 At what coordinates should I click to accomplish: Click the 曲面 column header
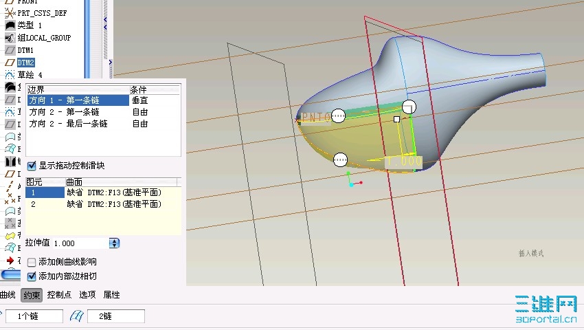click(x=122, y=182)
